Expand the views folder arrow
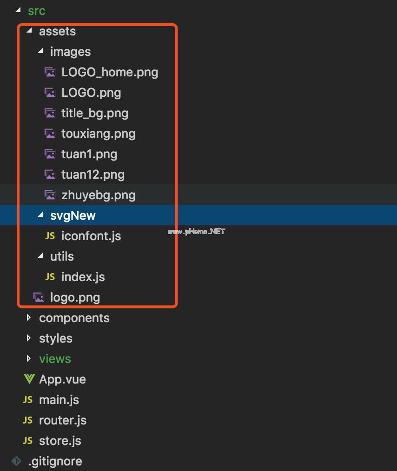 click(x=29, y=359)
